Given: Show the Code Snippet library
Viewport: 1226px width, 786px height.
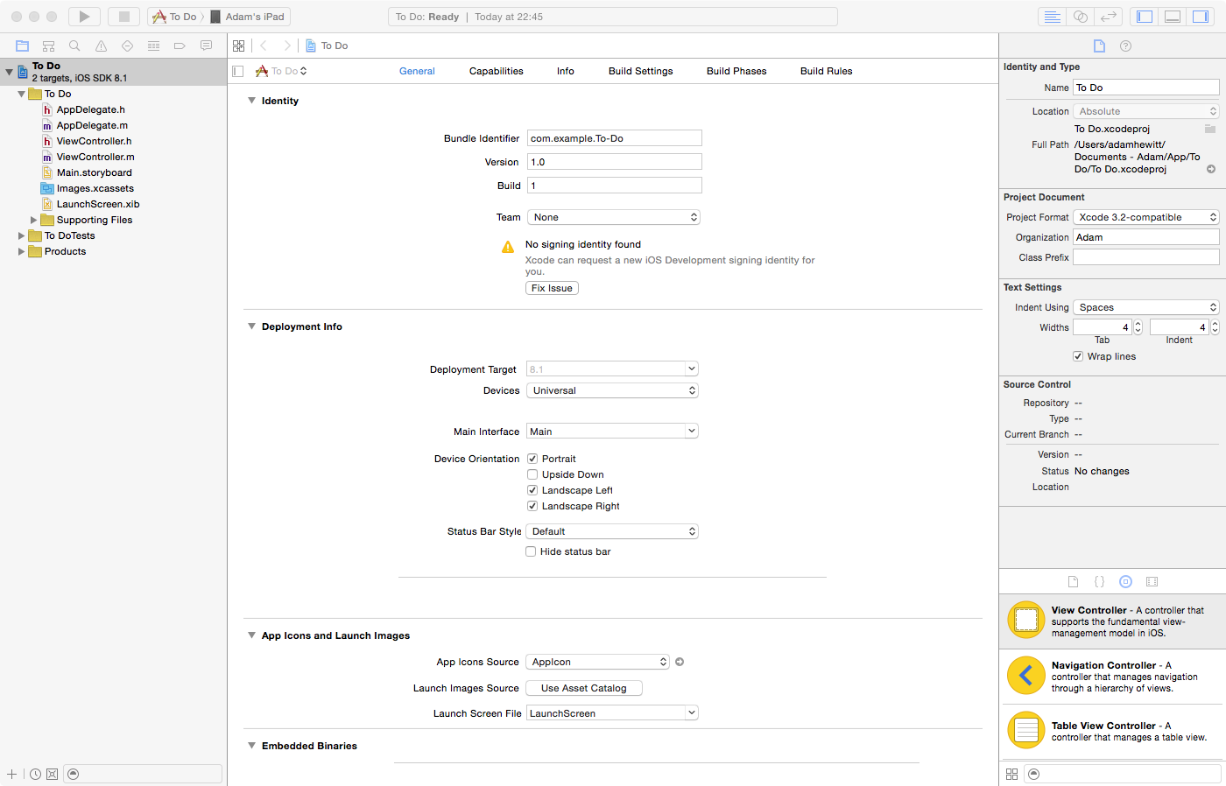Looking at the screenshot, I should [1099, 581].
